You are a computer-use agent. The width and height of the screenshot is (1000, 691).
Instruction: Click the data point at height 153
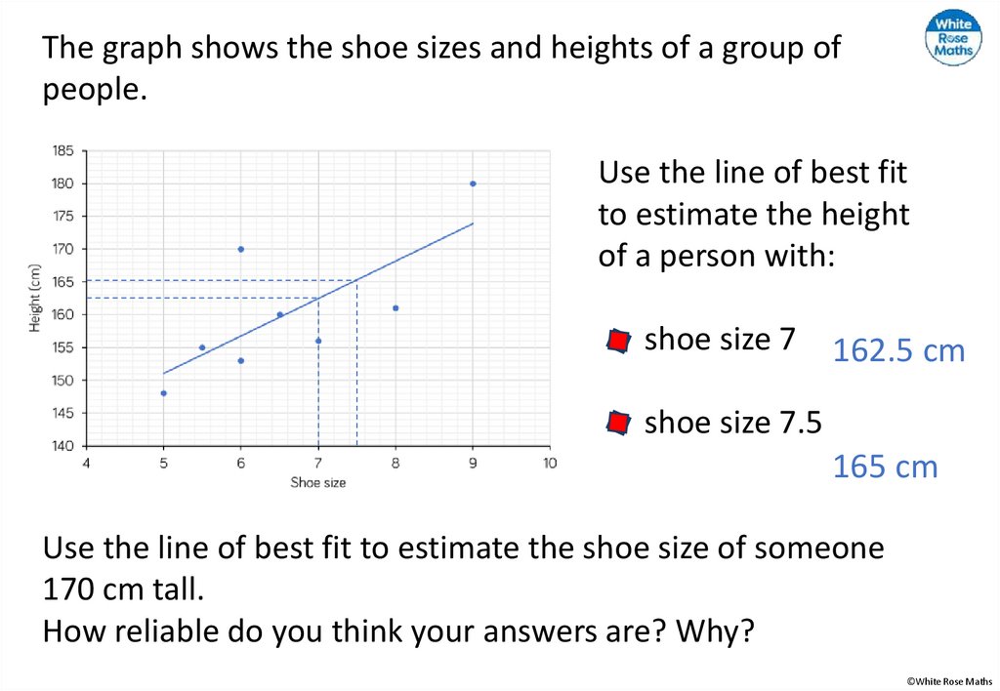(240, 361)
